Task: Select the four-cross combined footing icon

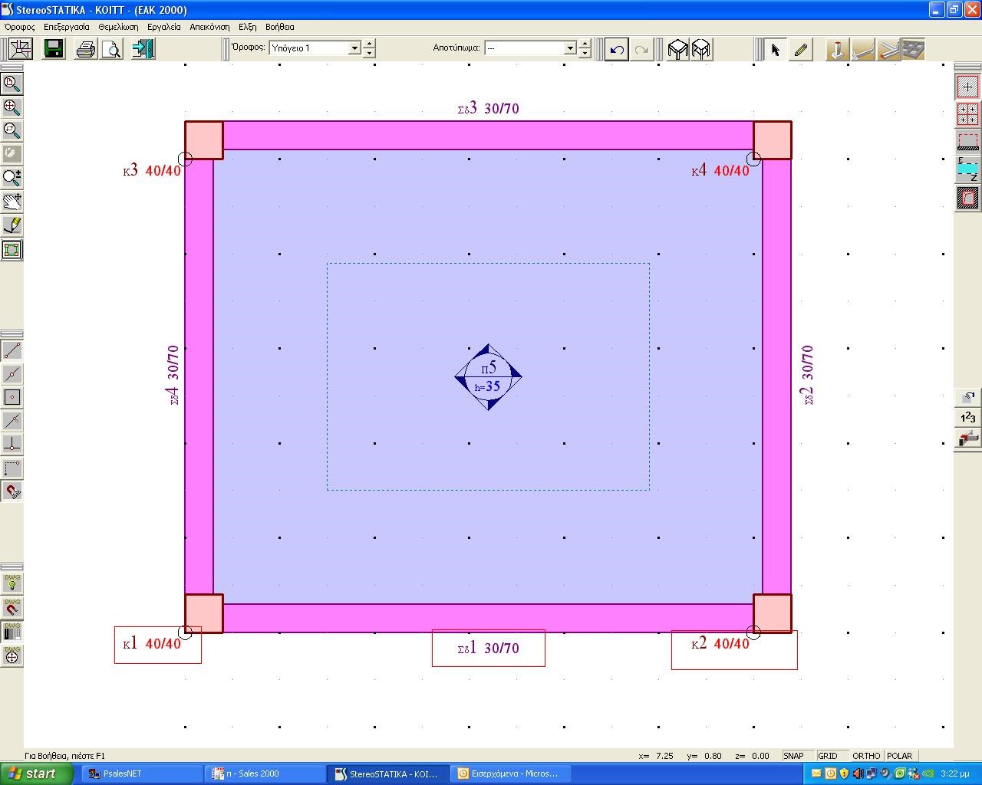Action: 967,114
